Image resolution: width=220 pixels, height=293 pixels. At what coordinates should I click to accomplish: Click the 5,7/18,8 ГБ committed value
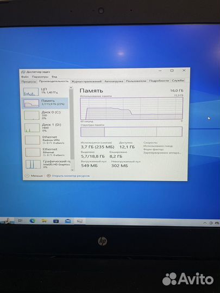click(92, 156)
